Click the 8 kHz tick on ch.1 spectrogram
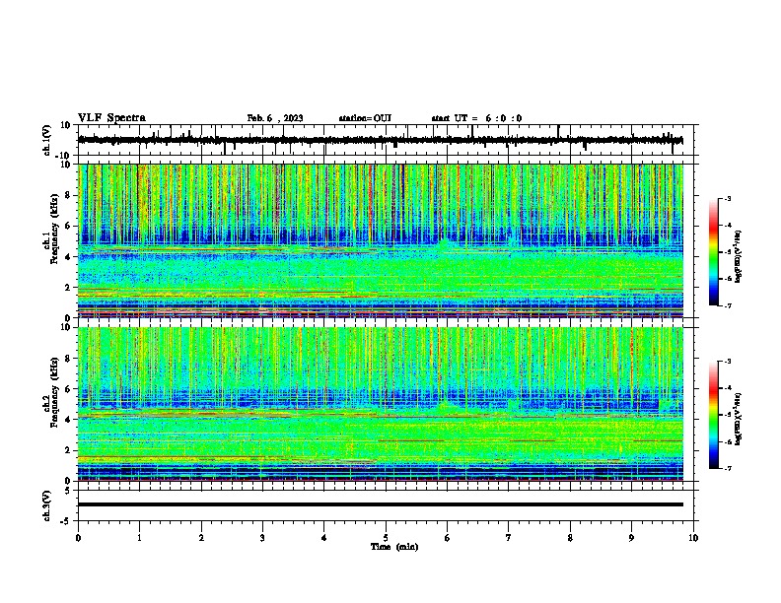This screenshot has height=603, width=781. pos(68,195)
